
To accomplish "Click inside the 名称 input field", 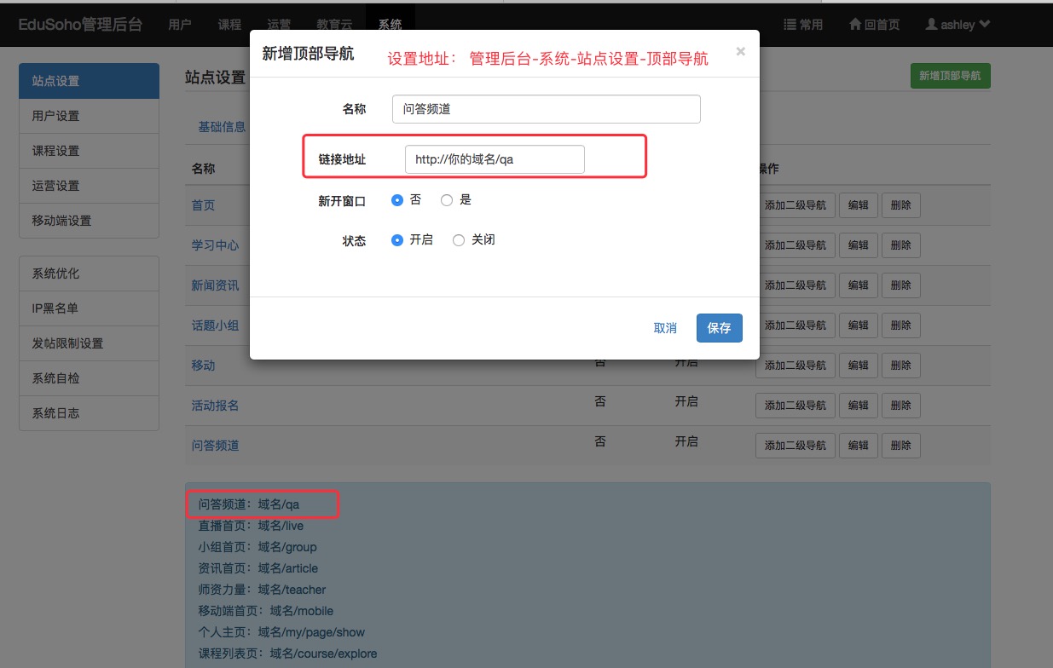I will [546, 109].
